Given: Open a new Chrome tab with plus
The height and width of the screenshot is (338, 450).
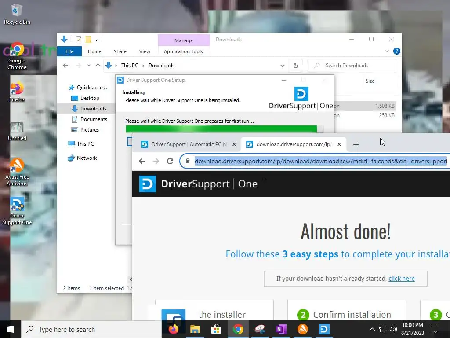Looking at the screenshot, I should click(356, 144).
